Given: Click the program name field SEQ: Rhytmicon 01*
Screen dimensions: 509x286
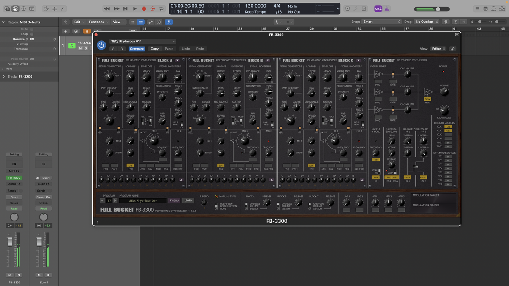Looking at the screenshot, I should coord(143,200).
